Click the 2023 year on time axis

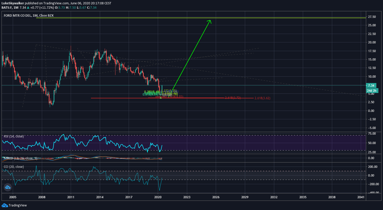(x=187, y=197)
